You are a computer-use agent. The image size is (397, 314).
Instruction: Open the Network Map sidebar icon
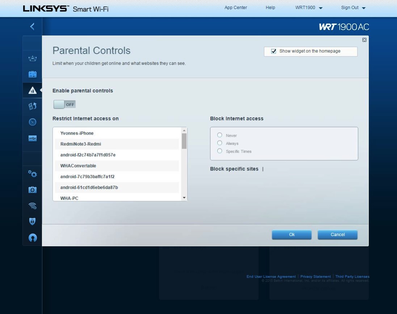pos(32,59)
